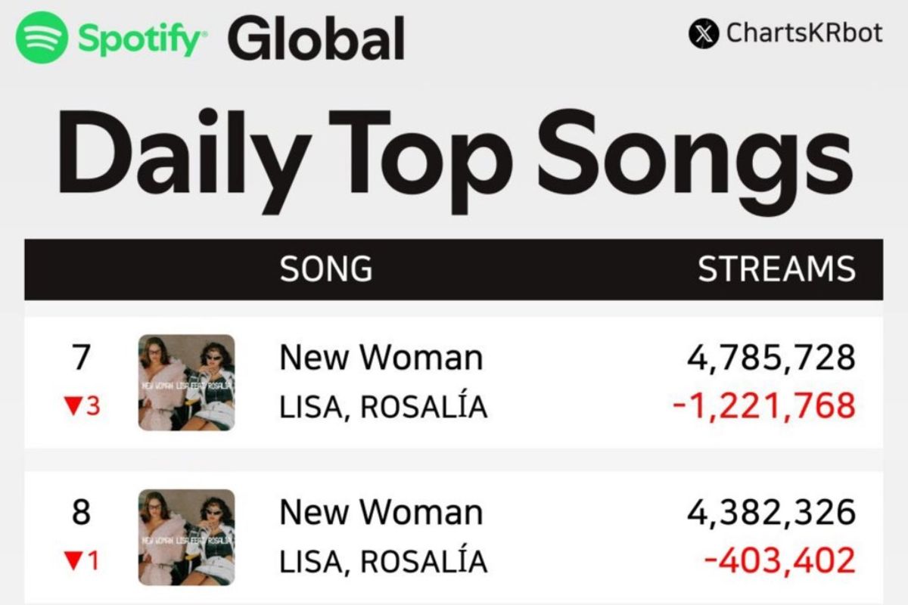Click the 4,785,728 stream count
Image resolution: width=908 pixels, height=605 pixels.
click(x=771, y=358)
